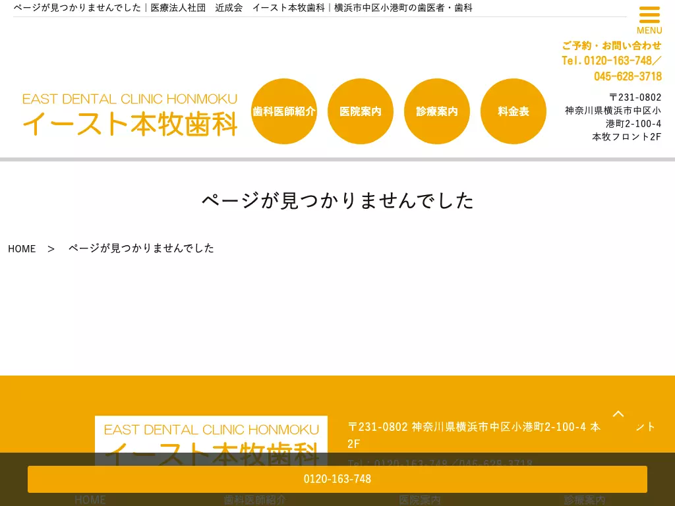Click the 〒231-0802 header postal code

pos(635,98)
